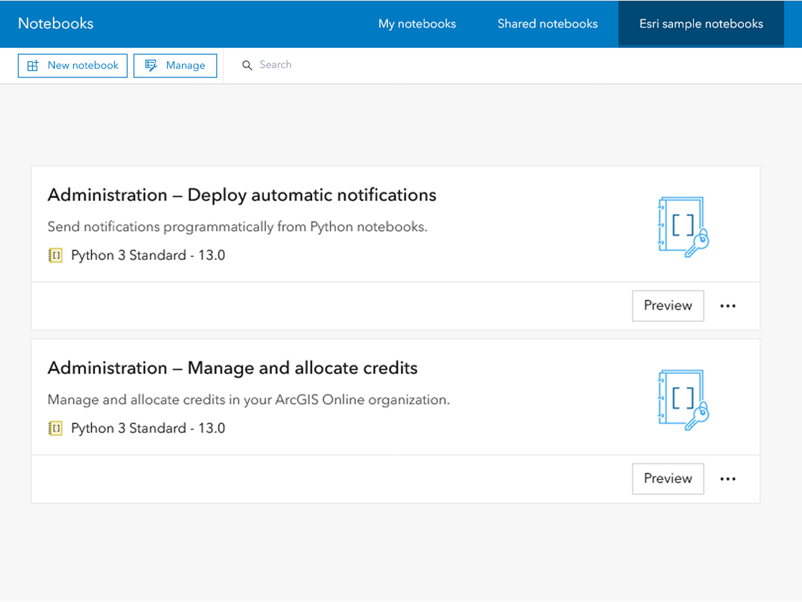
Task: Select the Esri sample notebooks tab
Action: pyautogui.click(x=701, y=23)
